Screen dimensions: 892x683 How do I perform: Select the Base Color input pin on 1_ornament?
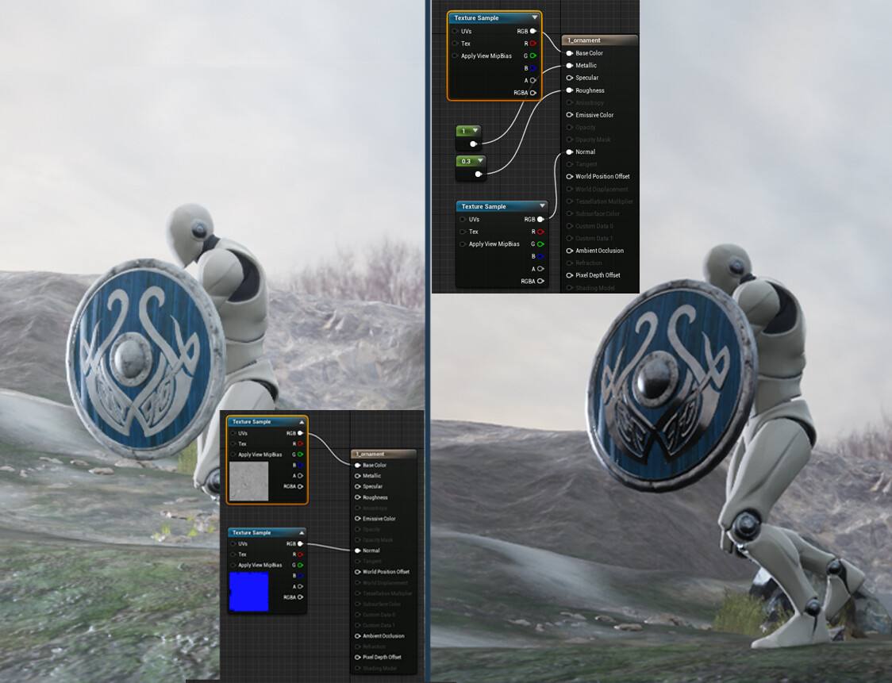coord(568,53)
